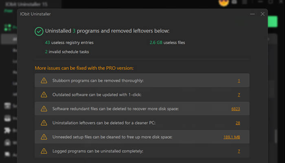The width and height of the screenshot is (285, 163).
Task: Click the puzzle piece icon in main window sidebar
Action: point(7,130)
